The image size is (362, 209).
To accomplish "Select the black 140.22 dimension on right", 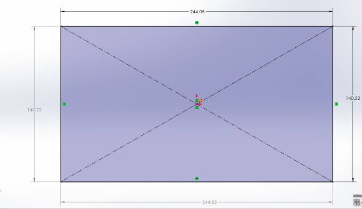I will click(353, 99).
